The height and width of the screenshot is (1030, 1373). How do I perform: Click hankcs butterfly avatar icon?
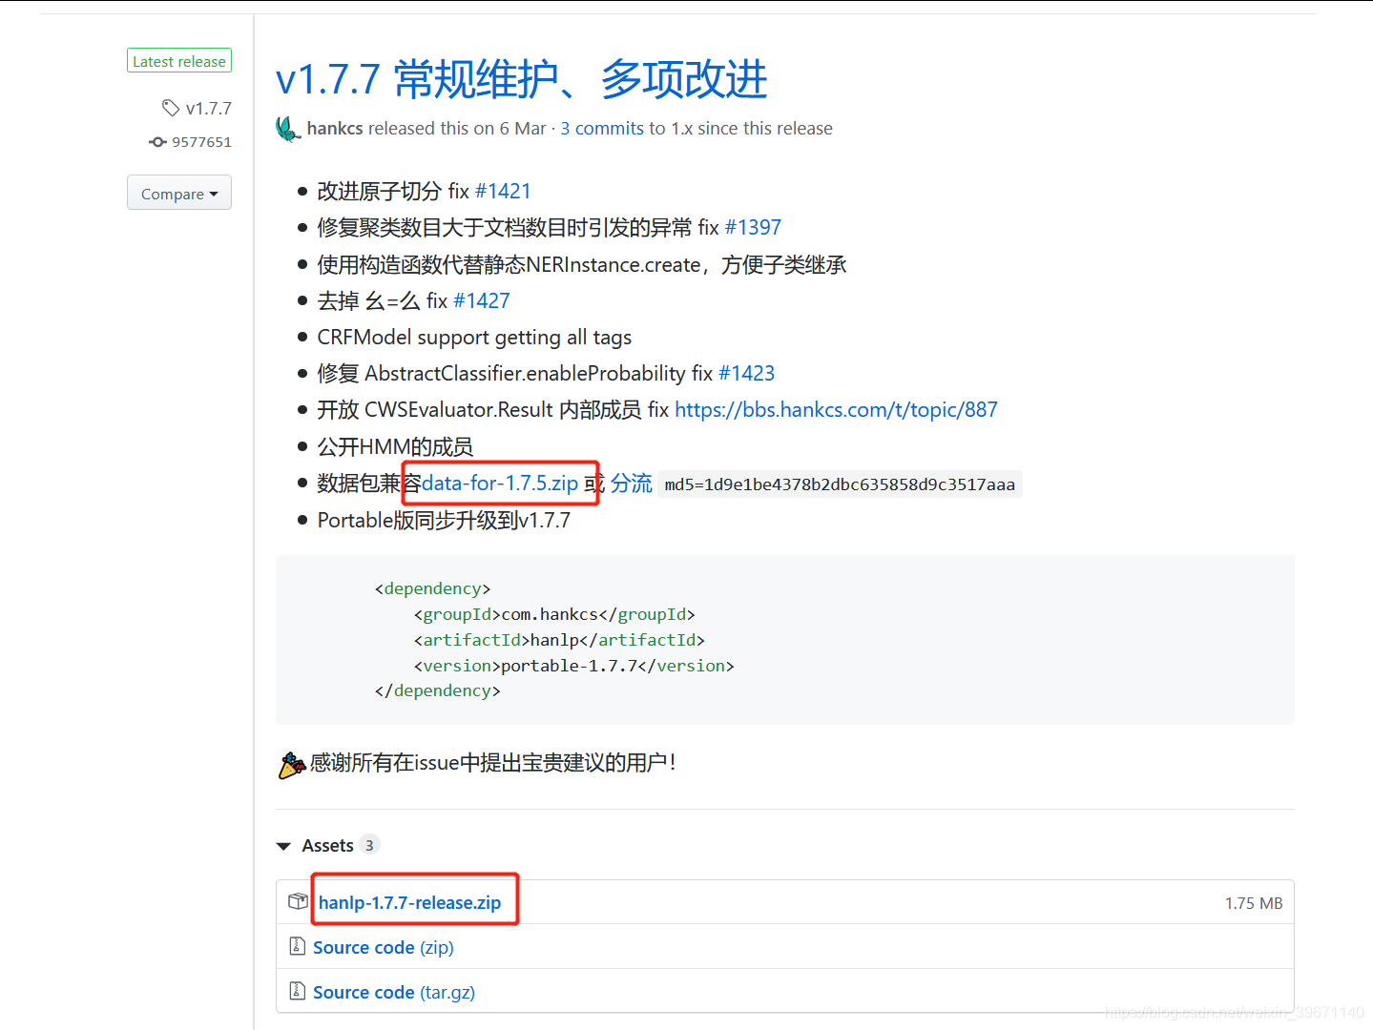tap(288, 129)
